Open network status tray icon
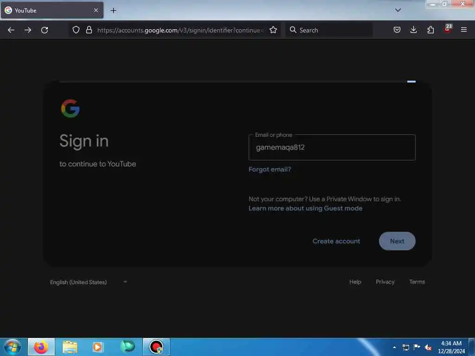Viewport: 475px width, 356px height. coord(405,347)
